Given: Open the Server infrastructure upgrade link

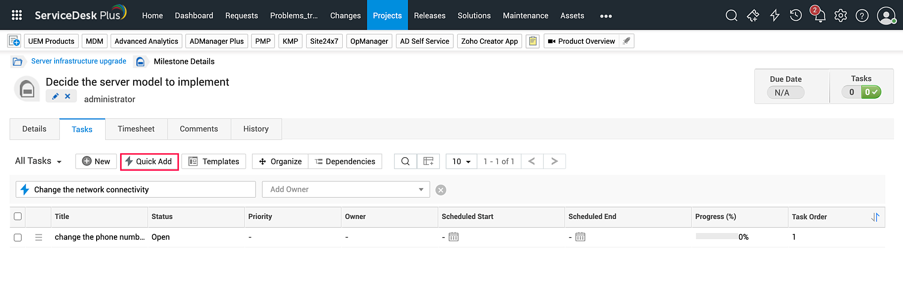Looking at the screenshot, I should click(79, 61).
